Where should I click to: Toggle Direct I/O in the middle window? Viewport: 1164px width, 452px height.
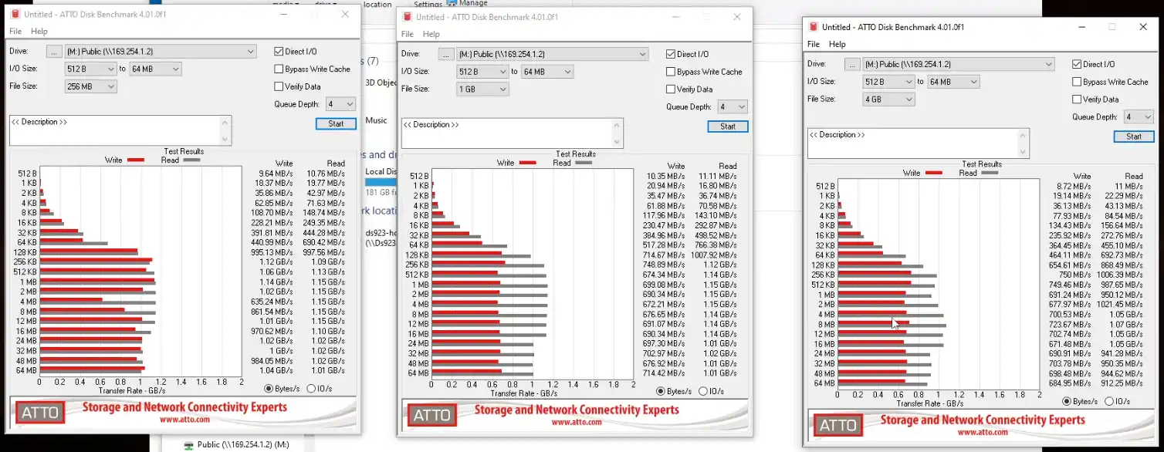tap(671, 54)
